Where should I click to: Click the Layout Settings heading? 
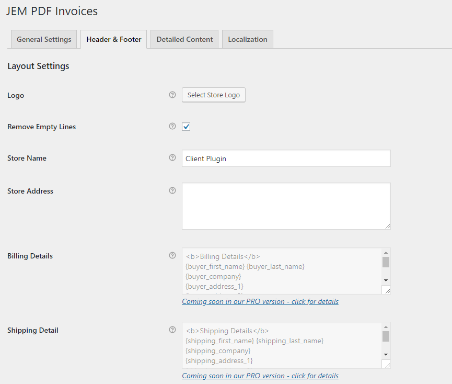pyautogui.click(x=38, y=66)
